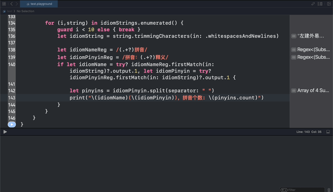The height and width of the screenshot is (192, 333).
Task: Click into the console Filter field
Action: click(x=305, y=190)
